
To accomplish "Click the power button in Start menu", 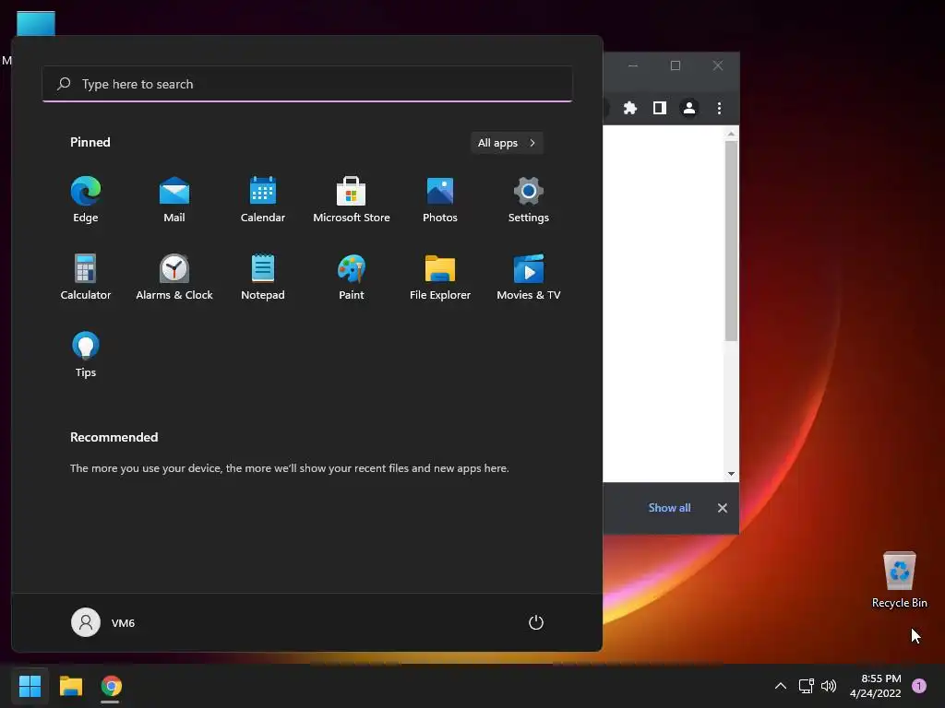I will click(536, 622).
